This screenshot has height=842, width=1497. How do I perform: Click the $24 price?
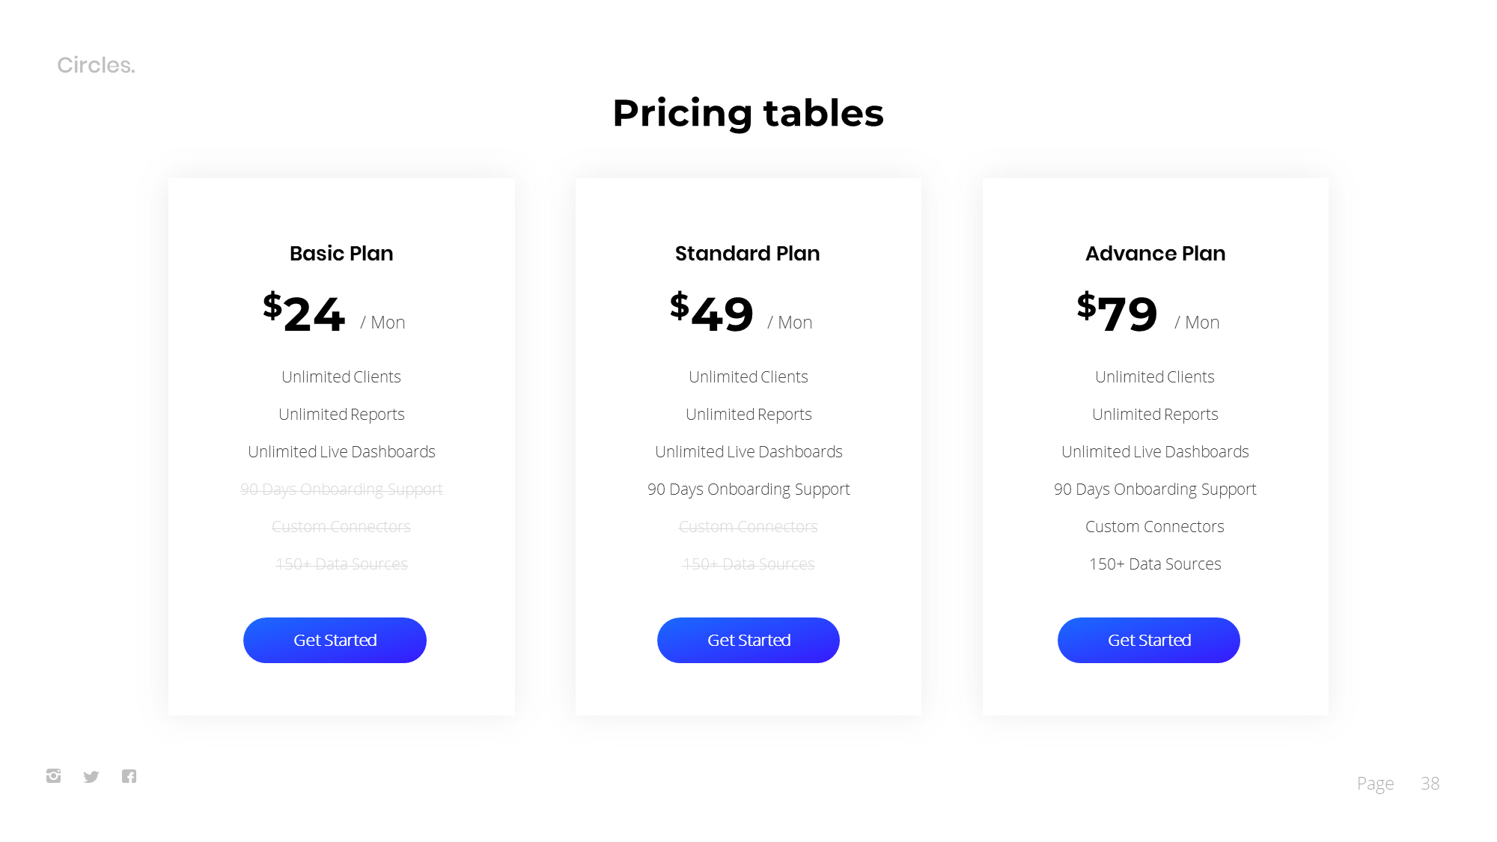coord(304,313)
